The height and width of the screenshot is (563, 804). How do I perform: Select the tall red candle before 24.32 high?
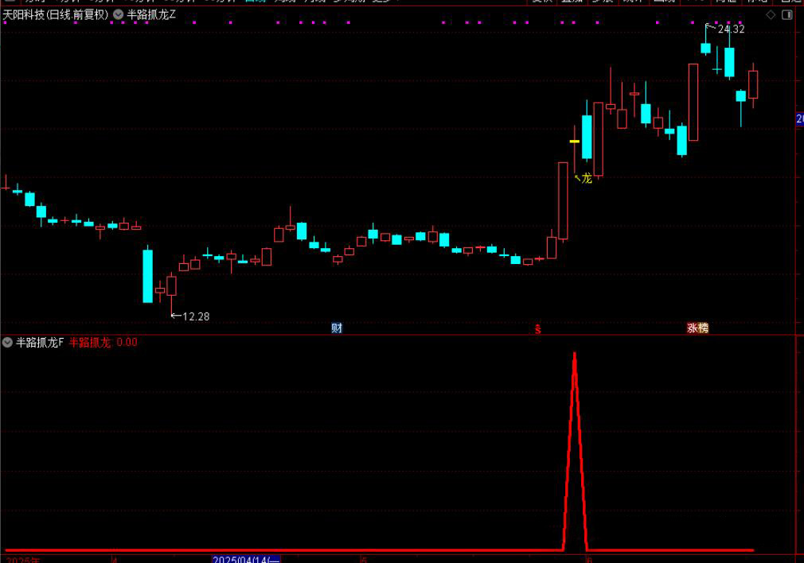[x=693, y=102]
